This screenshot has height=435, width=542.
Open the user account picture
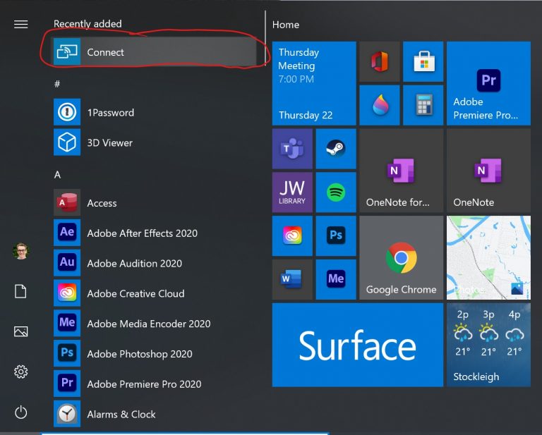pos(20,251)
